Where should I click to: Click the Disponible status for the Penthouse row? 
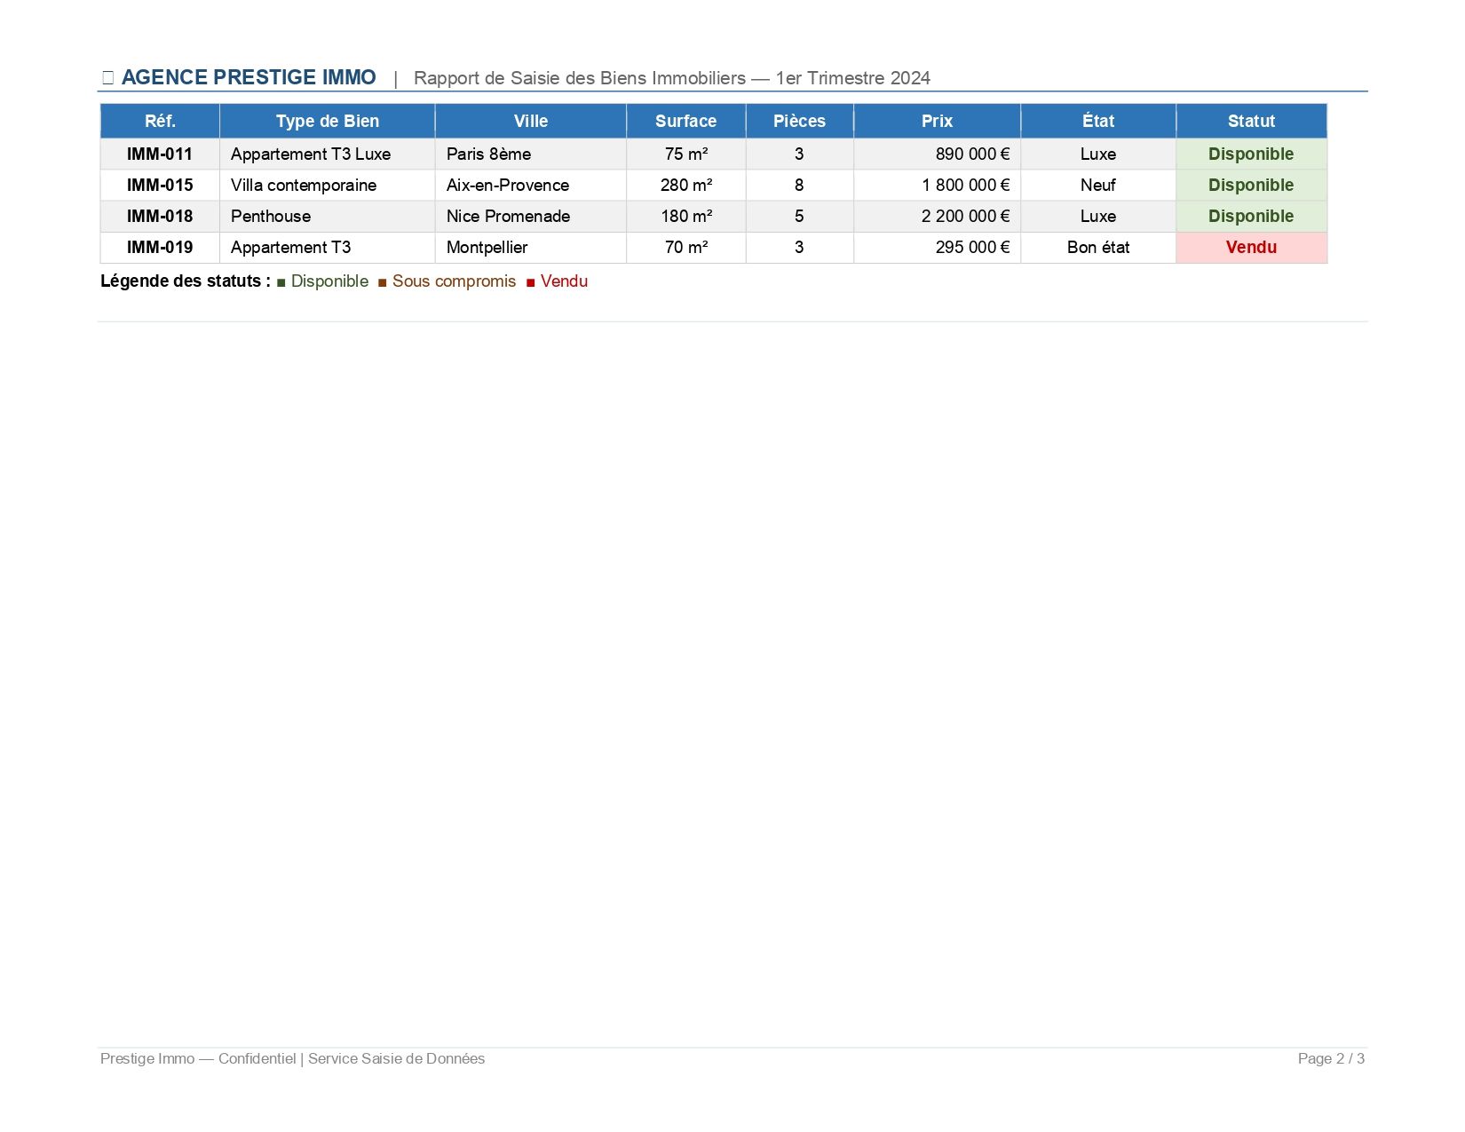tap(1251, 217)
